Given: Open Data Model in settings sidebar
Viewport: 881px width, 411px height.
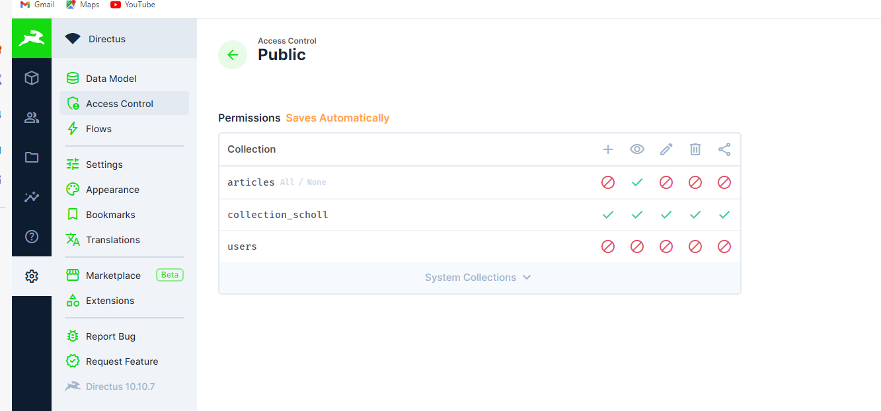Looking at the screenshot, I should (x=111, y=79).
